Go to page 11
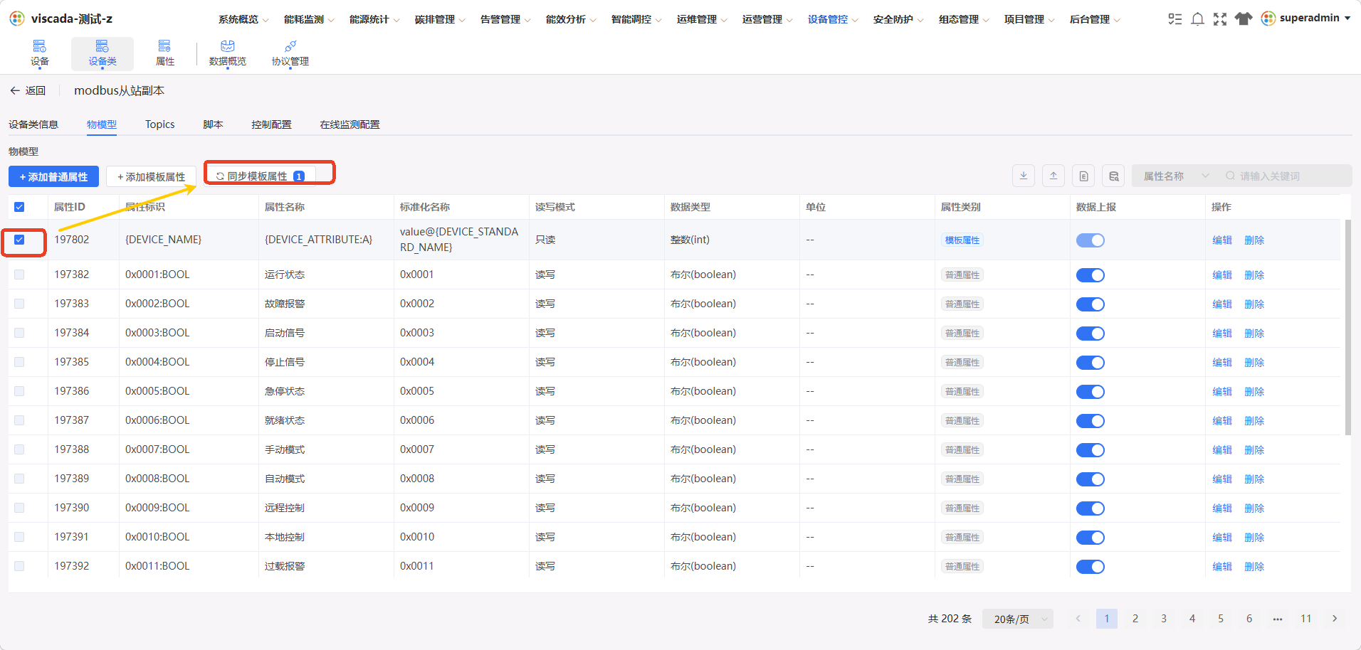The height and width of the screenshot is (650, 1361). (x=1306, y=619)
